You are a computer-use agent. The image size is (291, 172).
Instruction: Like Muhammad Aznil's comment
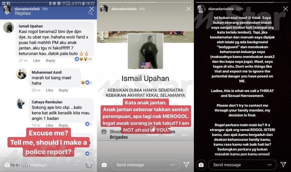pyautogui.click(x=49, y=90)
